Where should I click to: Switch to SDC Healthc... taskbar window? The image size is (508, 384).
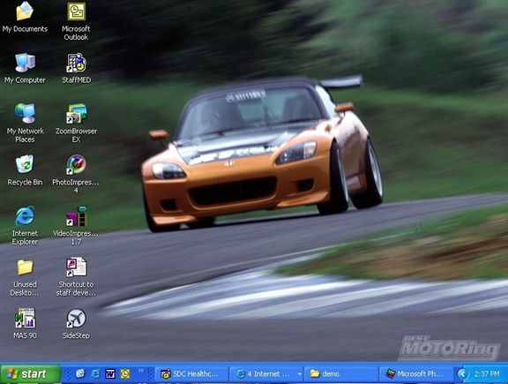point(191,374)
